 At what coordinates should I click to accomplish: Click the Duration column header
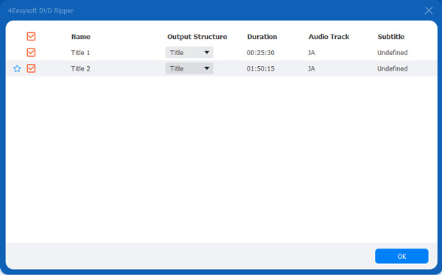pyautogui.click(x=262, y=37)
